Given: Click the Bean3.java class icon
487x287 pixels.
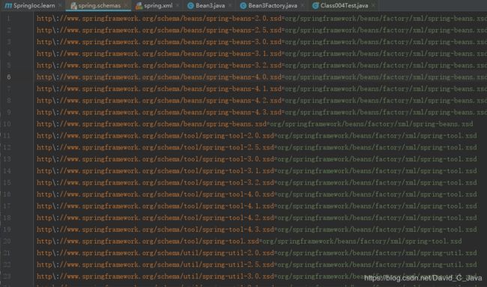Looking at the screenshot, I should pyautogui.click(x=191, y=5).
